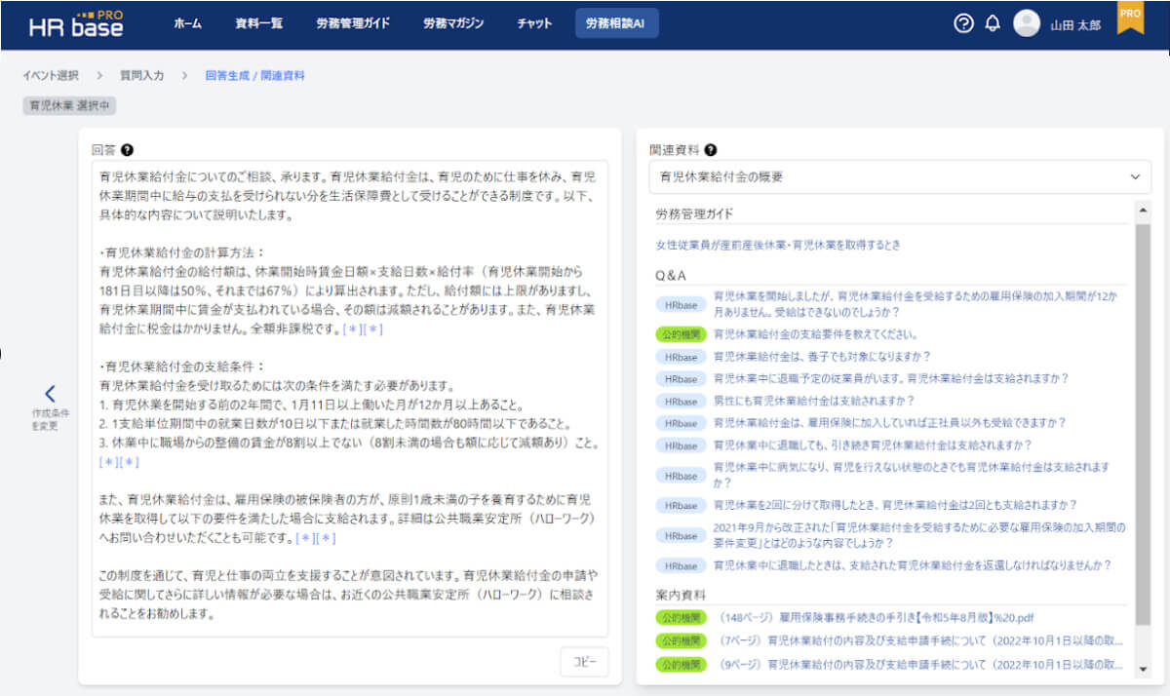Open the 労務相談AI tab
The width and height of the screenshot is (1170, 696).
tap(616, 24)
